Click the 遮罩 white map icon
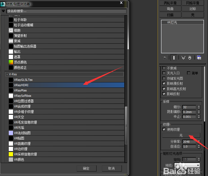Viewport: 208px width, 176px height. [11, 57]
